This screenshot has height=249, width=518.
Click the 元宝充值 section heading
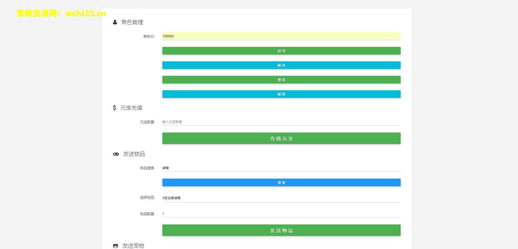(x=131, y=108)
